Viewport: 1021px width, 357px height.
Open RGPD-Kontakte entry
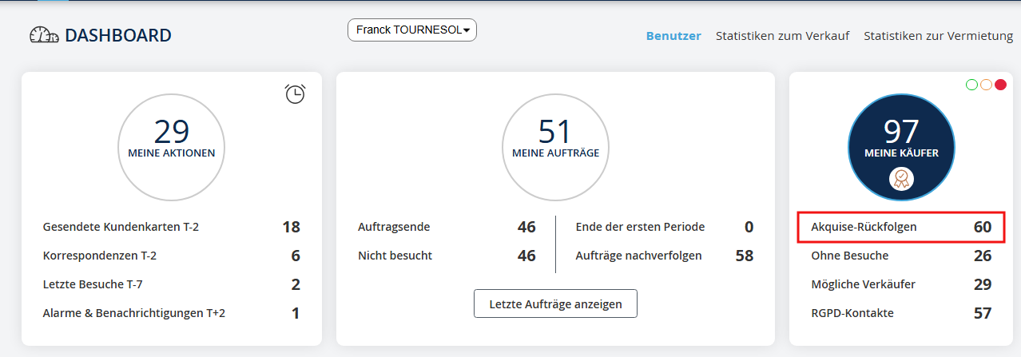coord(852,313)
